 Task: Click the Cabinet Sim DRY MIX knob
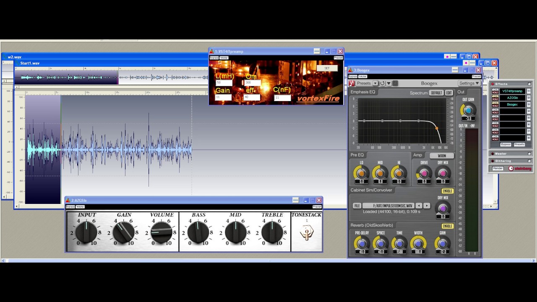443,208
